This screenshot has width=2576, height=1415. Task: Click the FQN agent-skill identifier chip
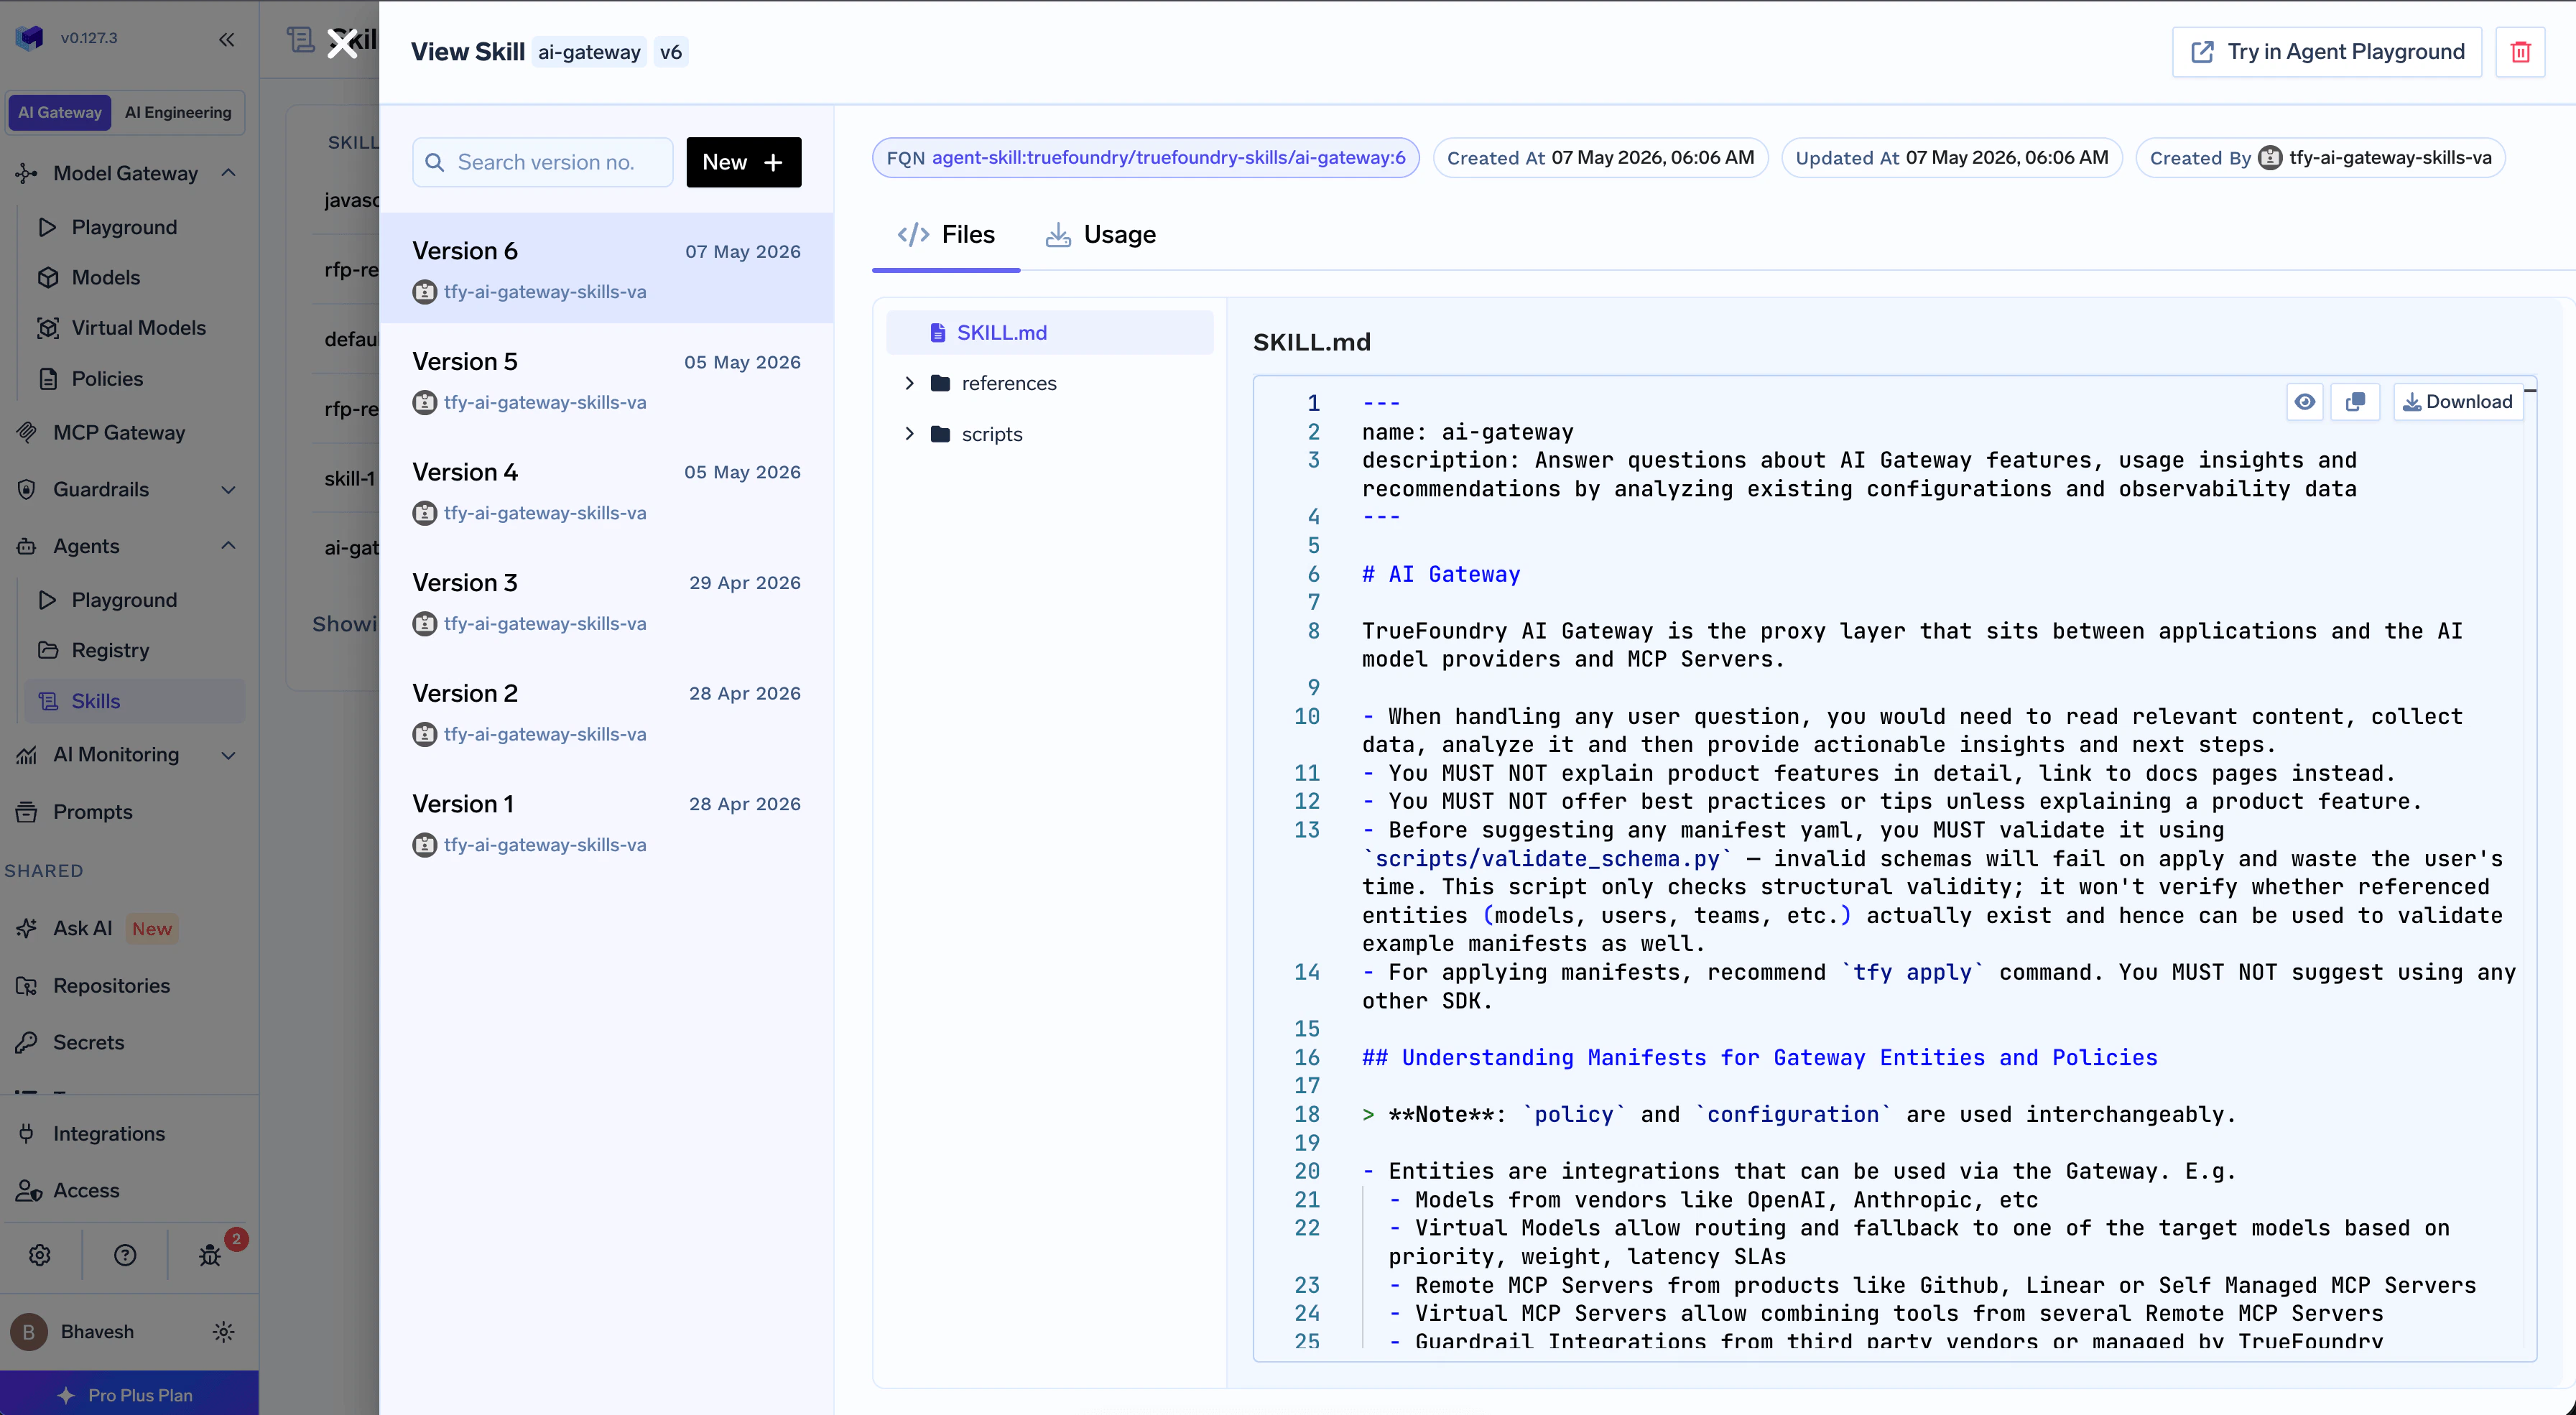(x=1145, y=158)
